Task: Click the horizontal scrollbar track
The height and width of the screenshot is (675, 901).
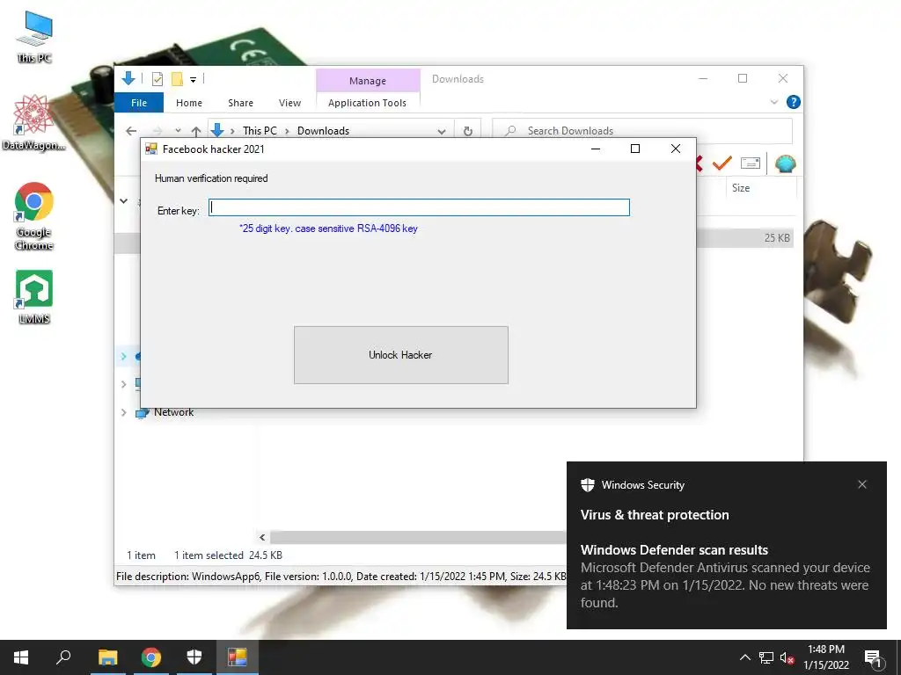Action: coord(418,537)
